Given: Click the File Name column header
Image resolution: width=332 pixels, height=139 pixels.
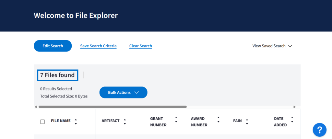Looking at the screenshot, I should click(61, 121).
